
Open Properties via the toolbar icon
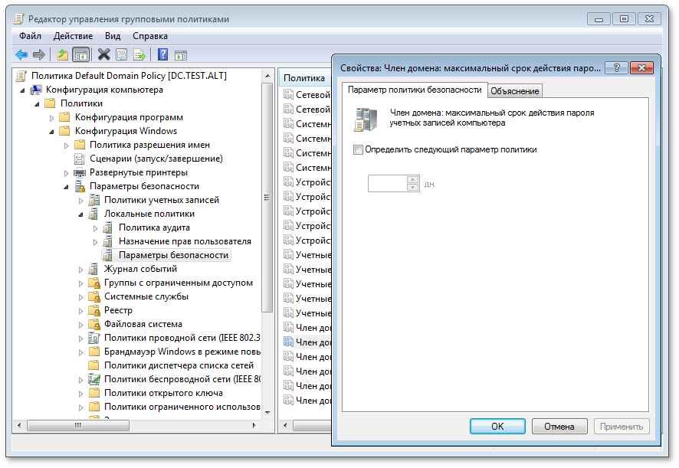[122, 54]
